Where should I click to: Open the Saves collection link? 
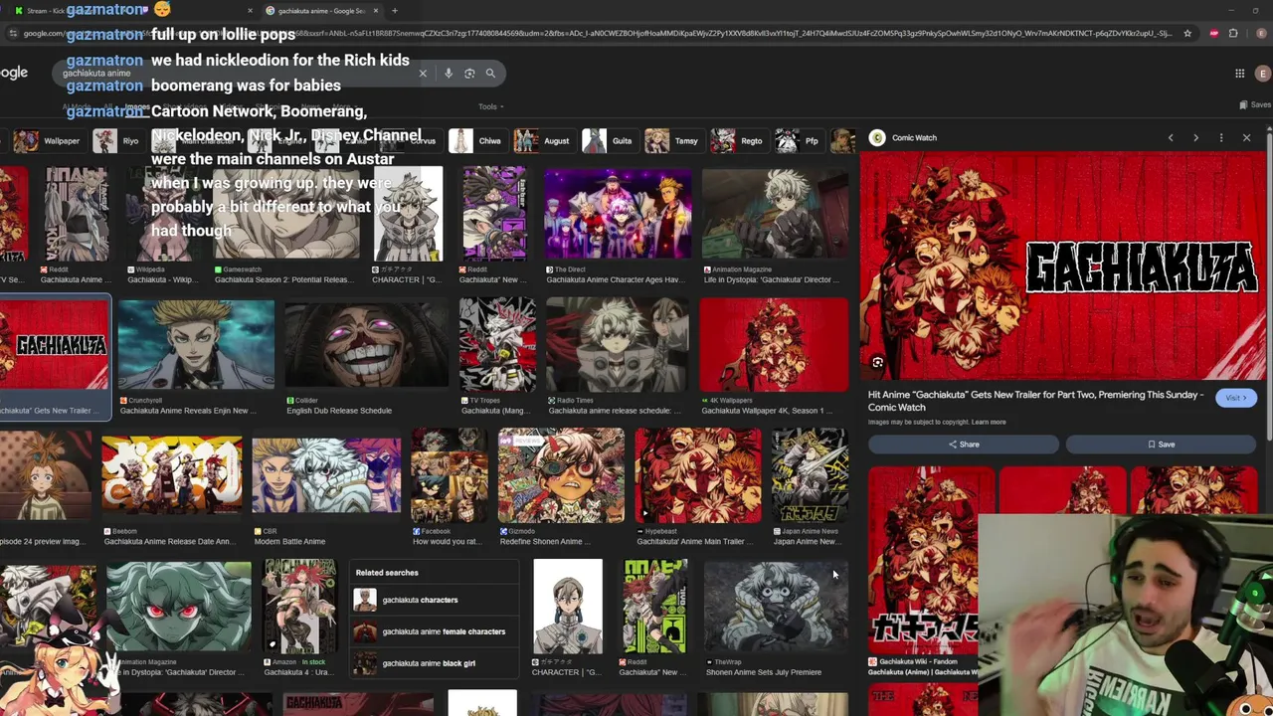[1255, 104]
